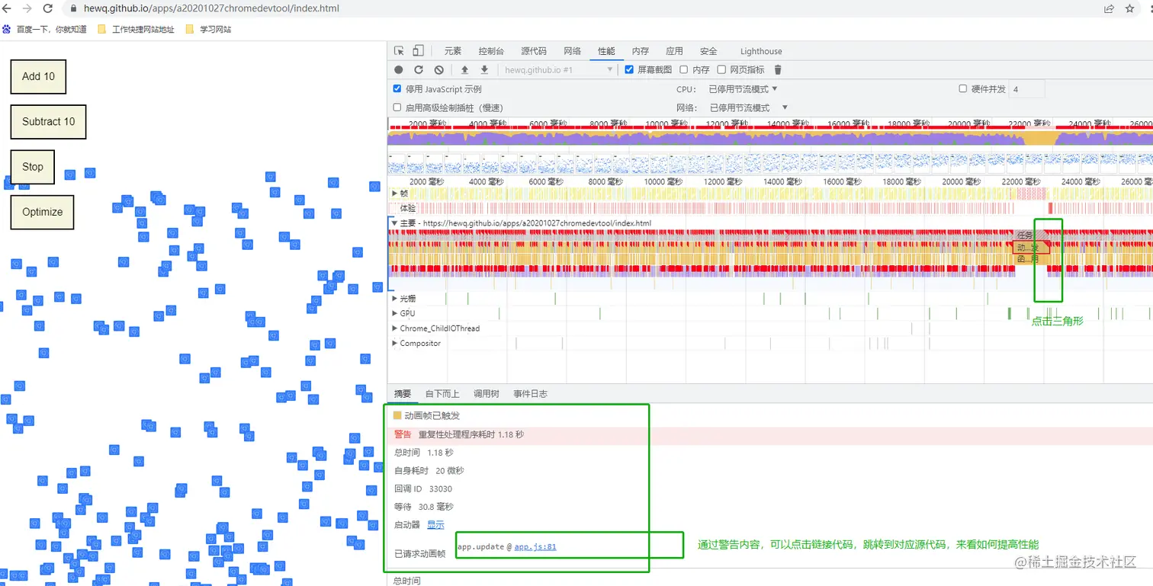Click the page URL in the address bar
The image size is (1153, 586).
click(211, 9)
